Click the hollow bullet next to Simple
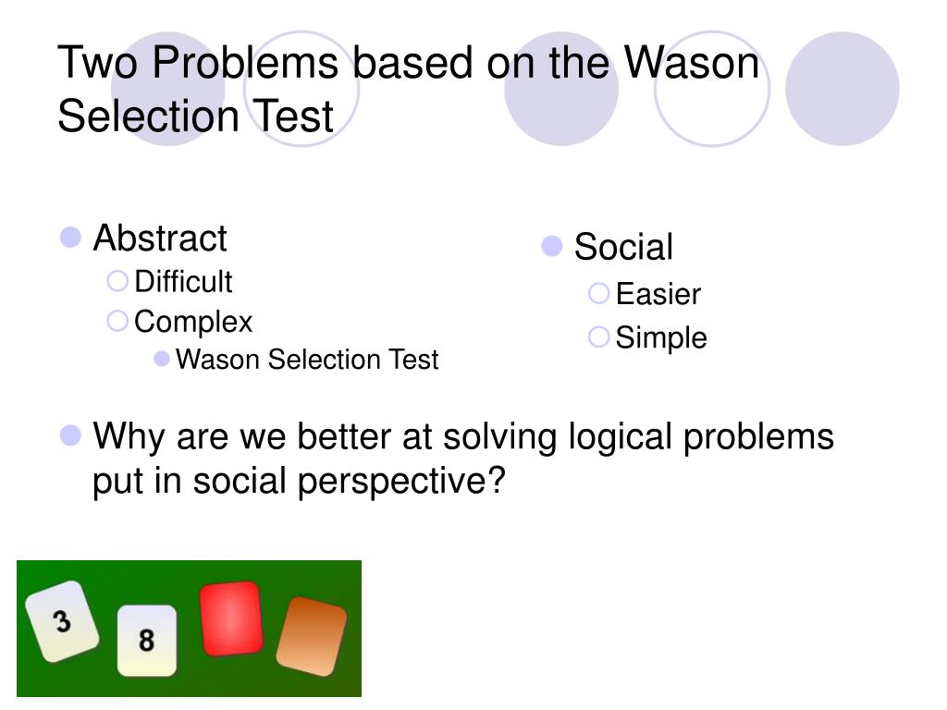947x710 pixels. point(598,337)
